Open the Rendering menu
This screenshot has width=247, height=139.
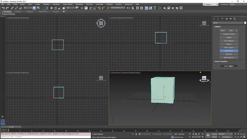click(79, 4)
